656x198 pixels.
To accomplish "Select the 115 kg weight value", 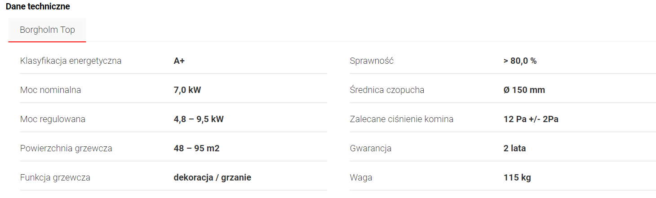I will coord(517,177).
